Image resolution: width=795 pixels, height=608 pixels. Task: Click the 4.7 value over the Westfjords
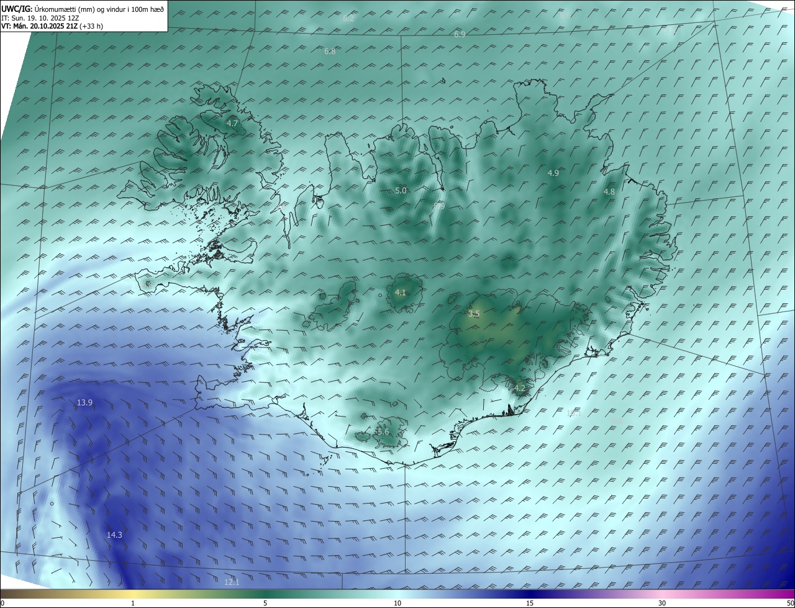point(232,124)
